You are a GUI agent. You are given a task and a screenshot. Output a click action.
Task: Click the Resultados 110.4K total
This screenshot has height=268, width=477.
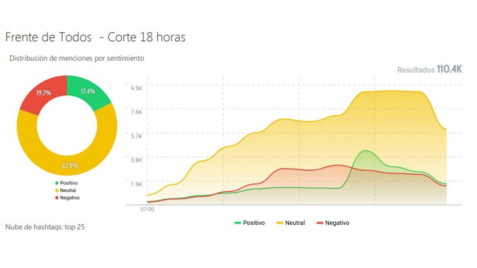click(x=430, y=70)
